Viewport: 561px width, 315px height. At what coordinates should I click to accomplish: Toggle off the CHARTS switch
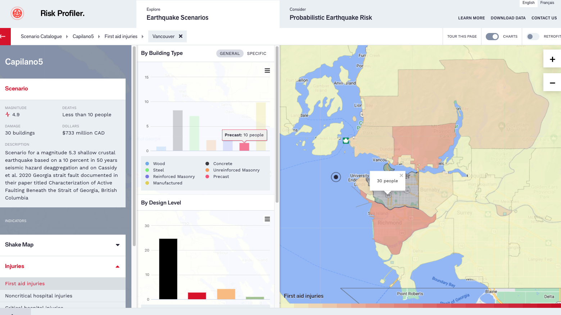(x=492, y=36)
